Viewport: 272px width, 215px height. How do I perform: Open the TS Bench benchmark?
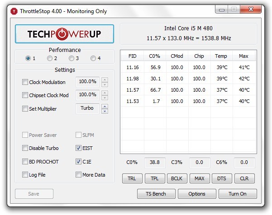pyautogui.click(x=156, y=194)
